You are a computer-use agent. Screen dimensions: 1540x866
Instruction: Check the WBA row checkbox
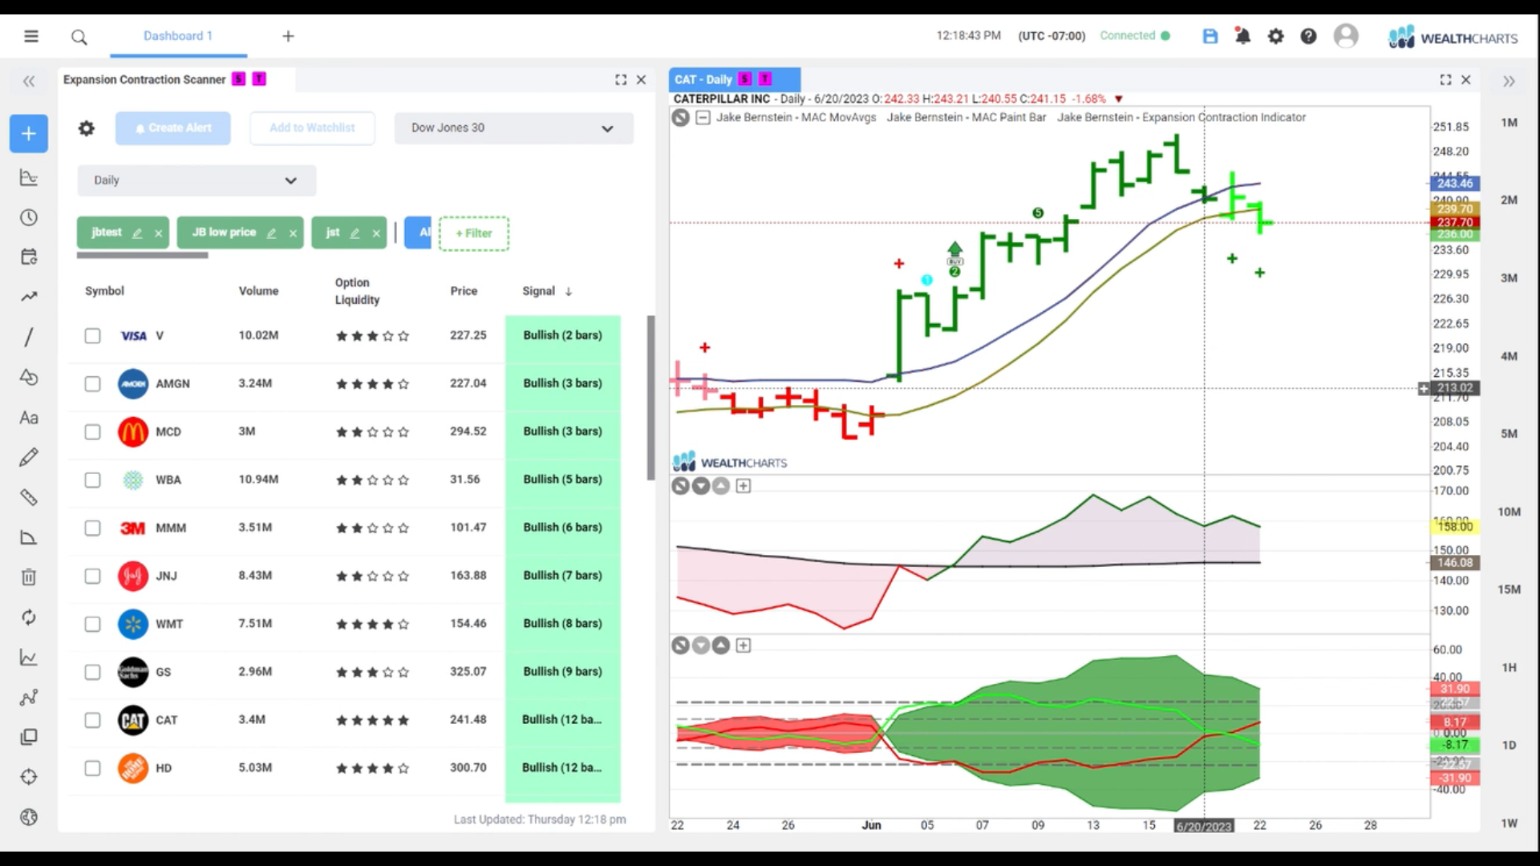[x=93, y=480]
